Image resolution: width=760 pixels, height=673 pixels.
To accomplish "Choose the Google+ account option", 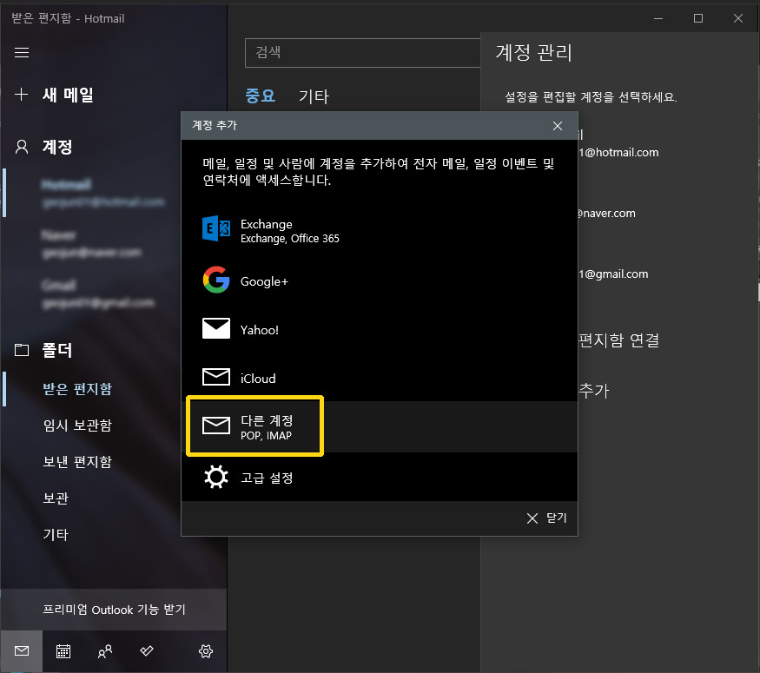I will [x=380, y=280].
